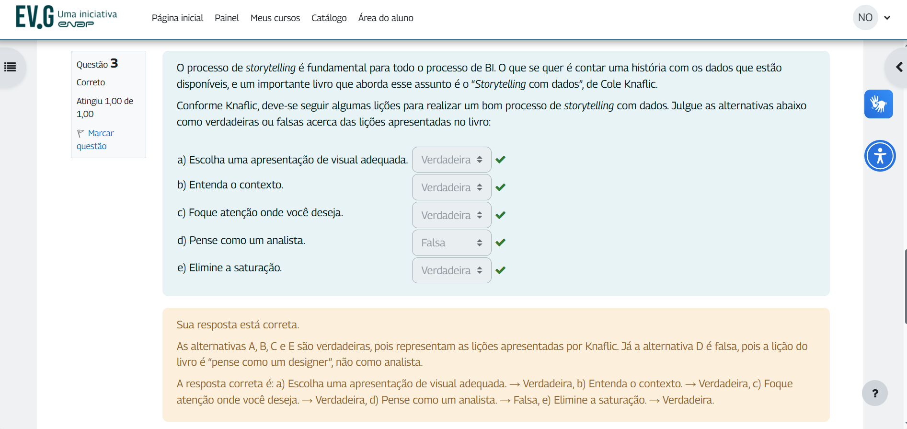
Task: Open the Painel menu item
Action: tap(227, 18)
